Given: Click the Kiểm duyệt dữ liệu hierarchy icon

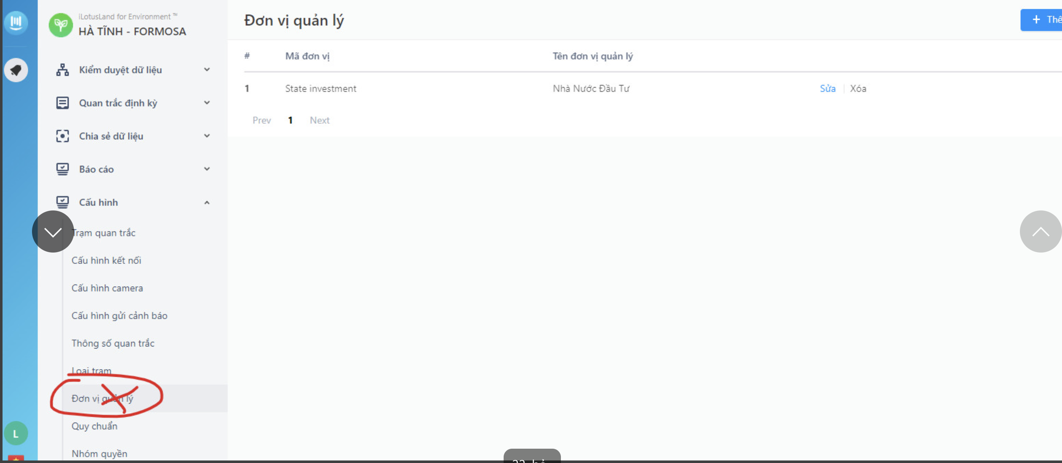Looking at the screenshot, I should coord(62,70).
